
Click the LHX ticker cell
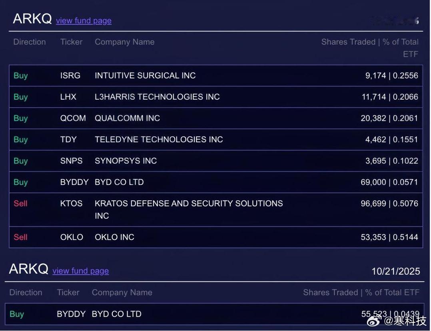68,97
